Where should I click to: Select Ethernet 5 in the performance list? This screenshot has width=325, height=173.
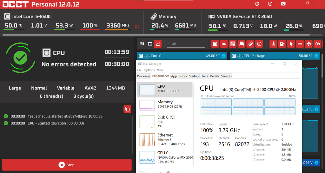[165, 139]
